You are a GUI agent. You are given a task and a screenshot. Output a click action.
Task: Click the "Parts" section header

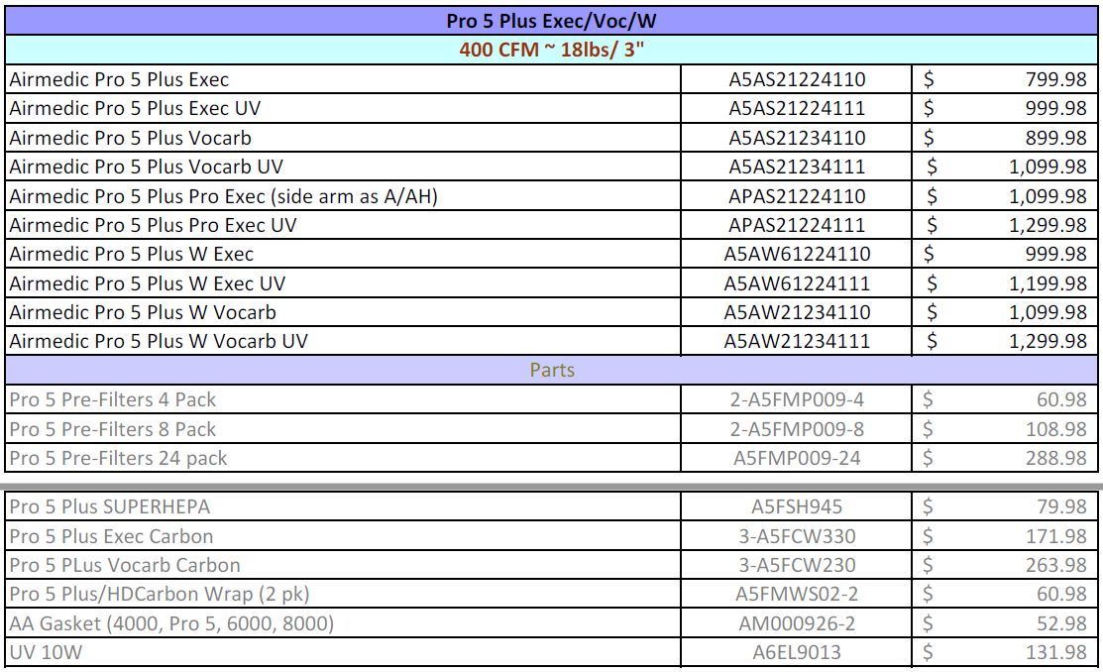click(551, 370)
